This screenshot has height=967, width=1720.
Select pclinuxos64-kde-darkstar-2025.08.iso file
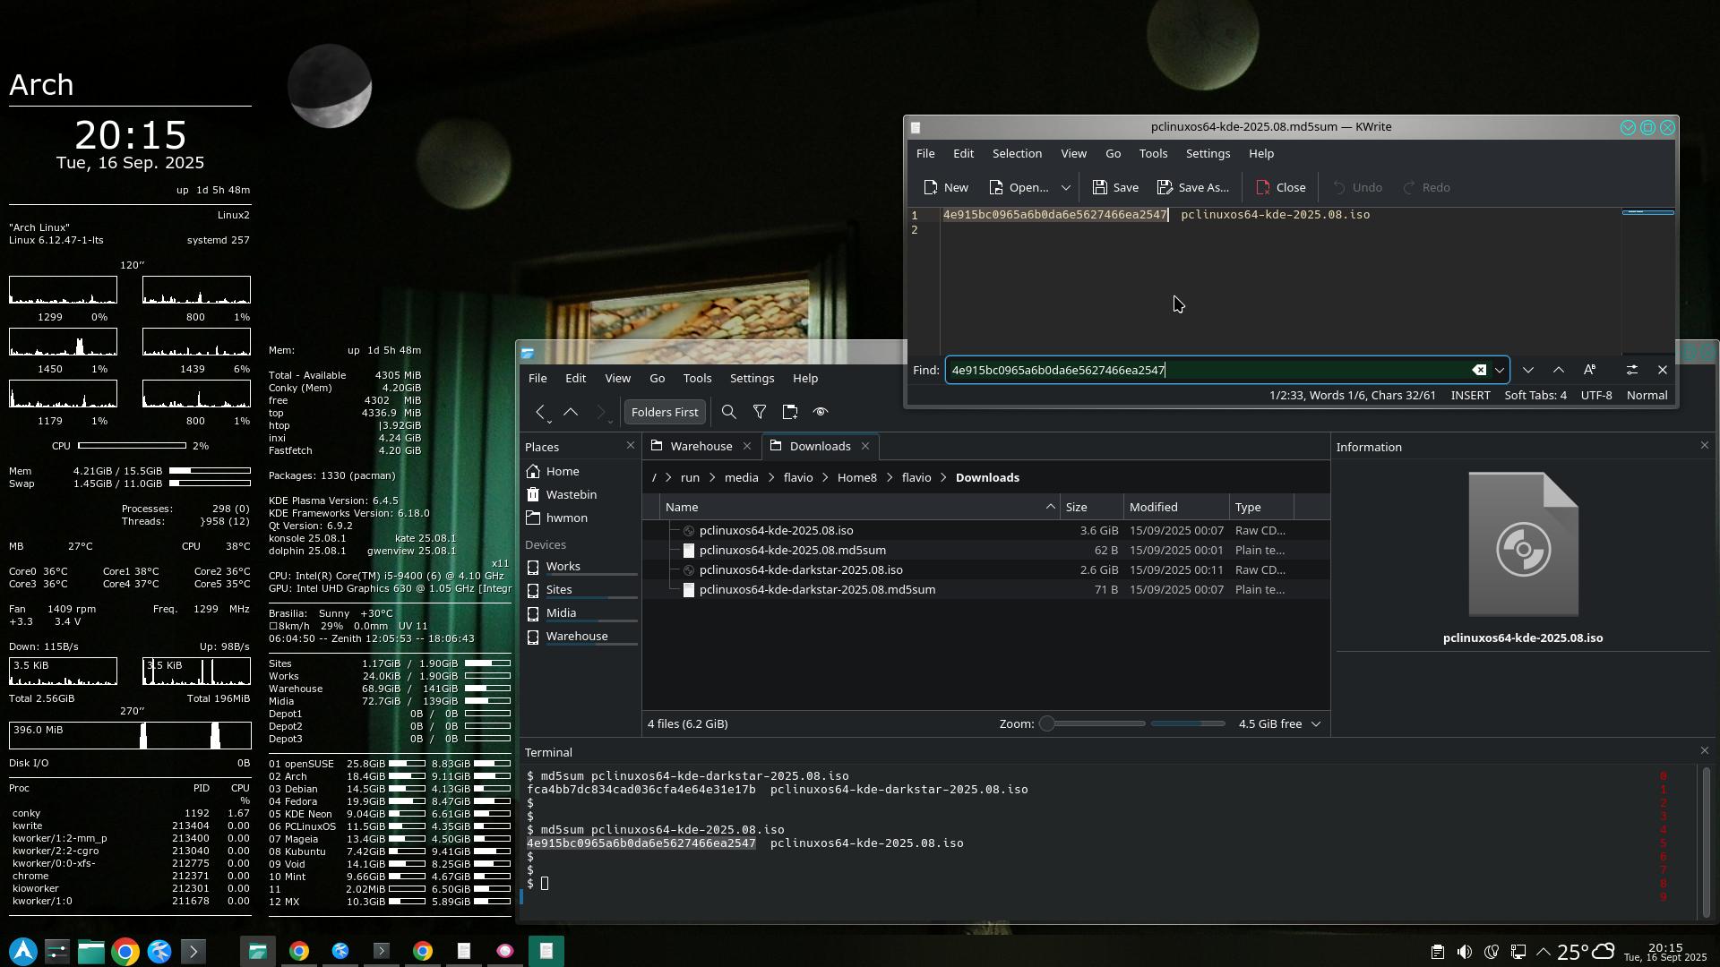(800, 569)
